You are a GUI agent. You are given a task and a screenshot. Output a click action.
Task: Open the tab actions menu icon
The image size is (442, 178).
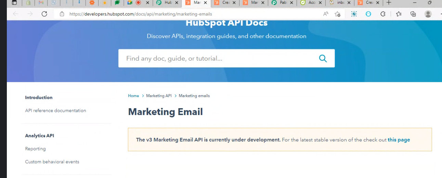tap(14, 3)
